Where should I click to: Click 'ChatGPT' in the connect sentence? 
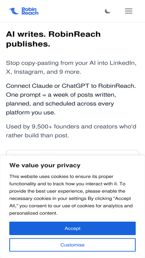76,86
